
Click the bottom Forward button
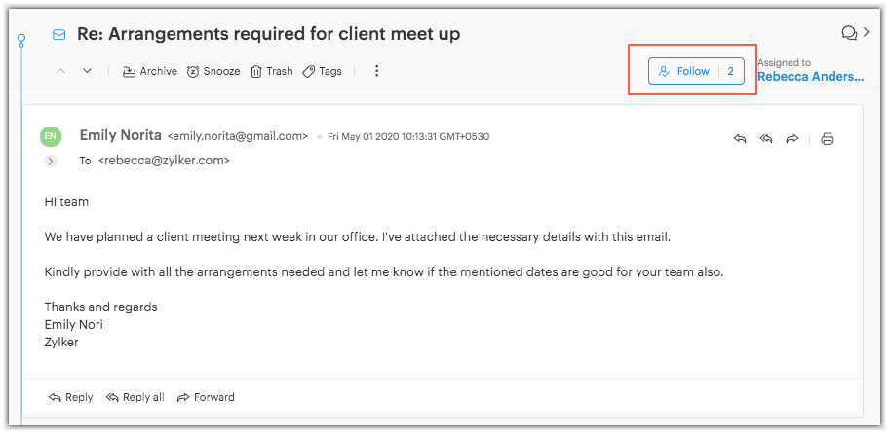pos(206,397)
